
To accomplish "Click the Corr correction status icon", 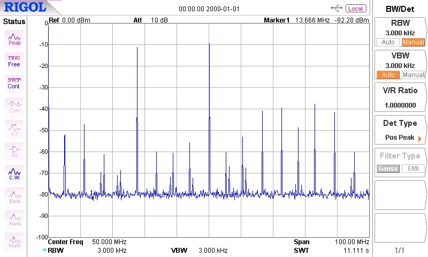I will click(x=14, y=107).
